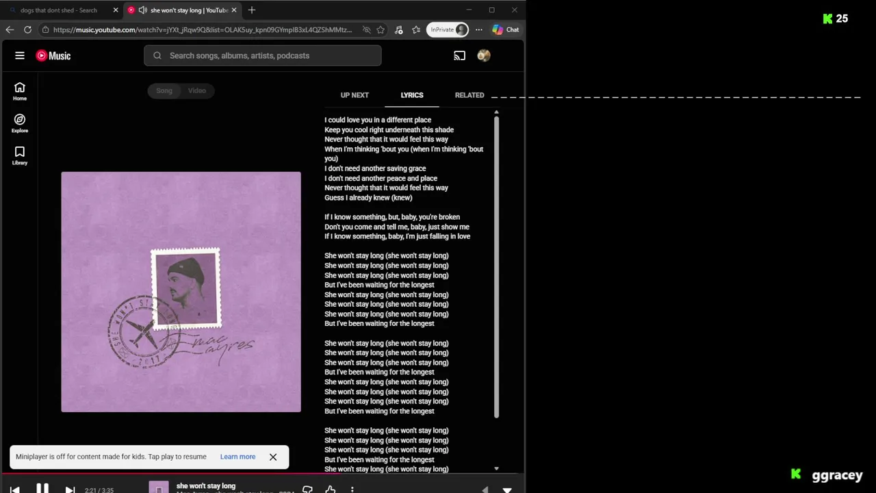Image resolution: width=876 pixels, height=493 pixels.
Task: Switch to Video mode toggle
Action: pyautogui.click(x=197, y=90)
